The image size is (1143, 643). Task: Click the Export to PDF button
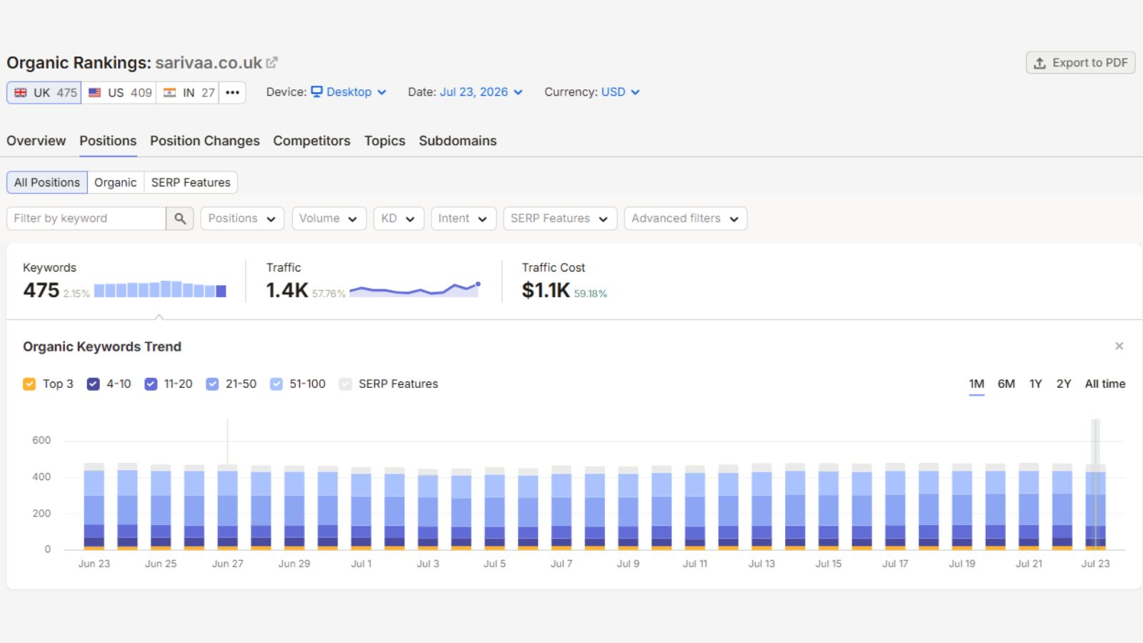pyautogui.click(x=1080, y=63)
